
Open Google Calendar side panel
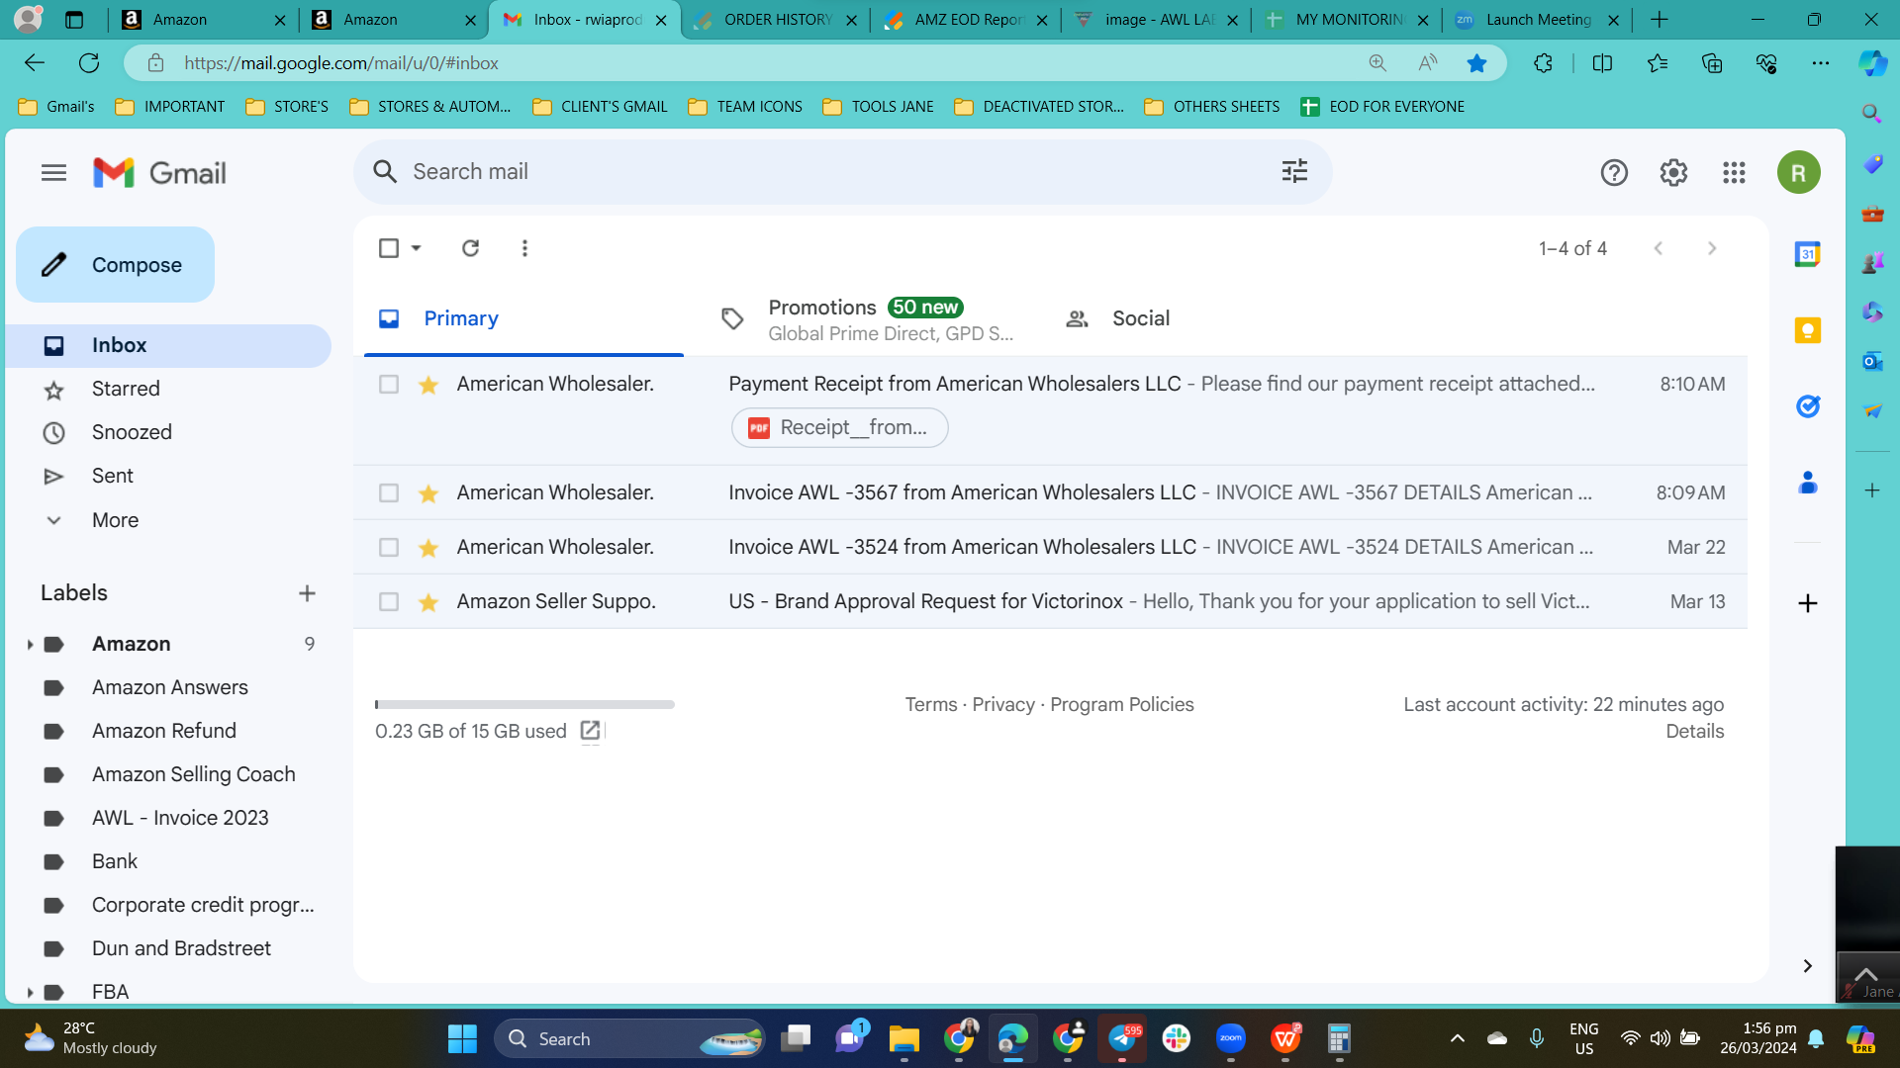point(1808,254)
